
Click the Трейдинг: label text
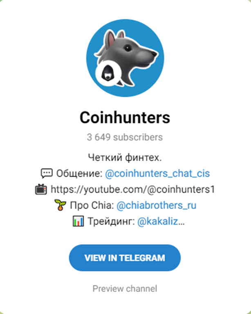(111, 221)
